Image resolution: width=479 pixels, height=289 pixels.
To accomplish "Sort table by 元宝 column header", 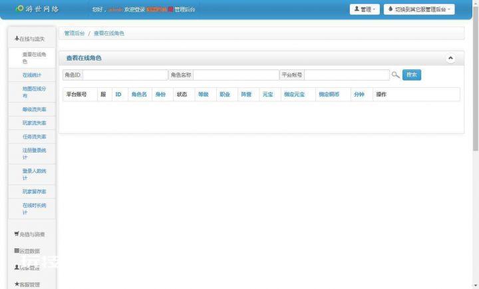I will 267,95.
